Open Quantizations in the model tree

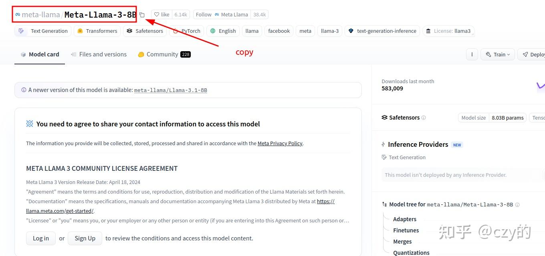pos(411,253)
